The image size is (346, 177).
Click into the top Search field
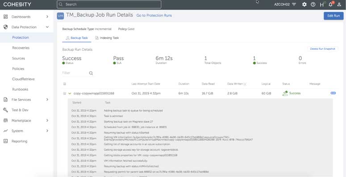pyautogui.click(x=109, y=4)
